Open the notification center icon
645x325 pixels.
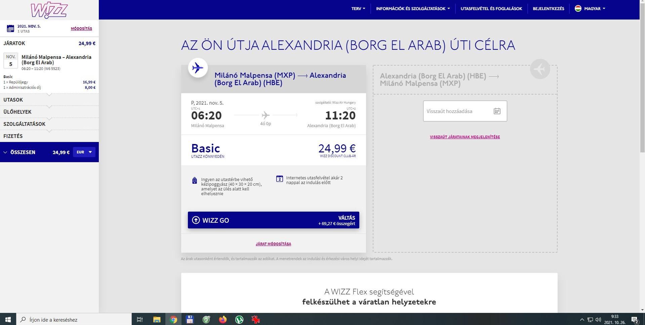click(x=635, y=320)
